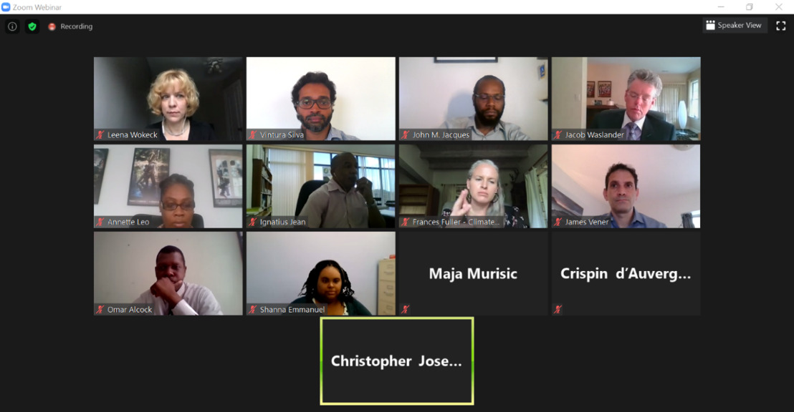Click Leena Wokeck's muted microphone icon
This screenshot has width=794, height=412.
[100, 134]
